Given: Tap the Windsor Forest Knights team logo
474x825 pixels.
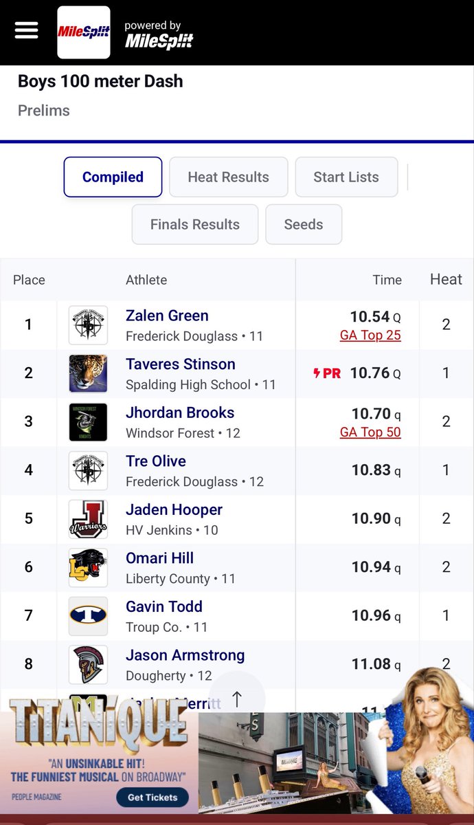Looking at the screenshot, I should coord(88,422).
